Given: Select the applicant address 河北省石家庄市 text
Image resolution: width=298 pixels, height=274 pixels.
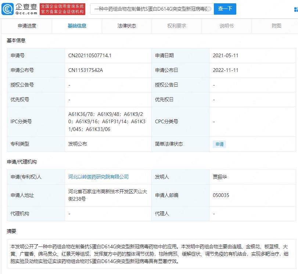Looking at the screenshot, I should (108, 195).
